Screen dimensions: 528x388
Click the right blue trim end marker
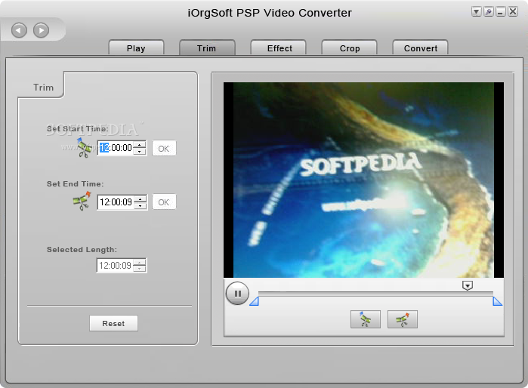(497, 301)
